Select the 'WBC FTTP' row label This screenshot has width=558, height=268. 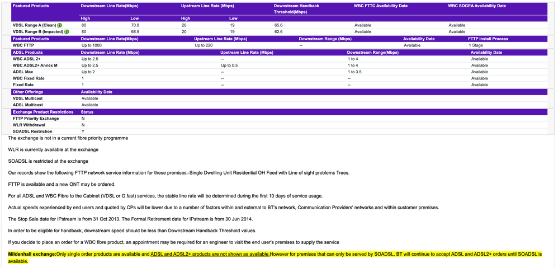point(23,45)
